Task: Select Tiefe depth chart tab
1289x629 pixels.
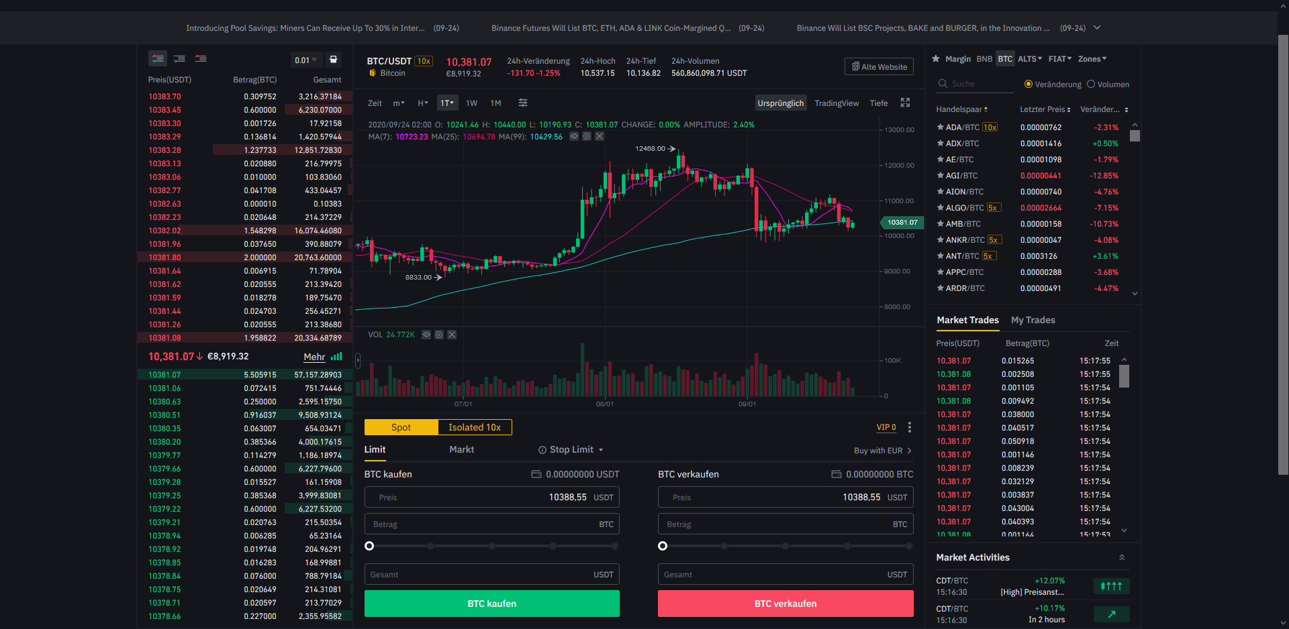Action: [879, 103]
